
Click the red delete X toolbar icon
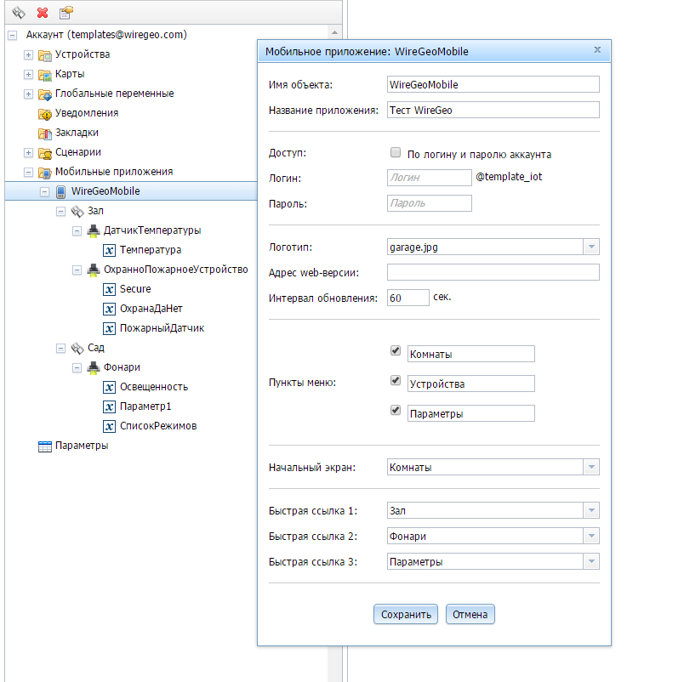click(x=43, y=13)
